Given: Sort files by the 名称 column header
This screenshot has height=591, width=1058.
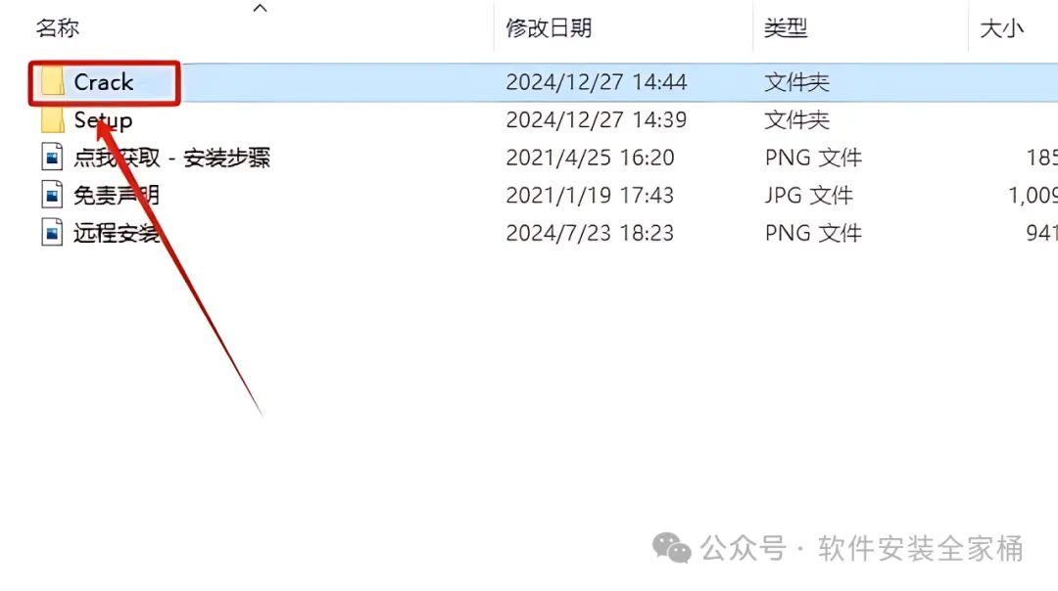Looking at the screenshot, I should tap(58, 28).
